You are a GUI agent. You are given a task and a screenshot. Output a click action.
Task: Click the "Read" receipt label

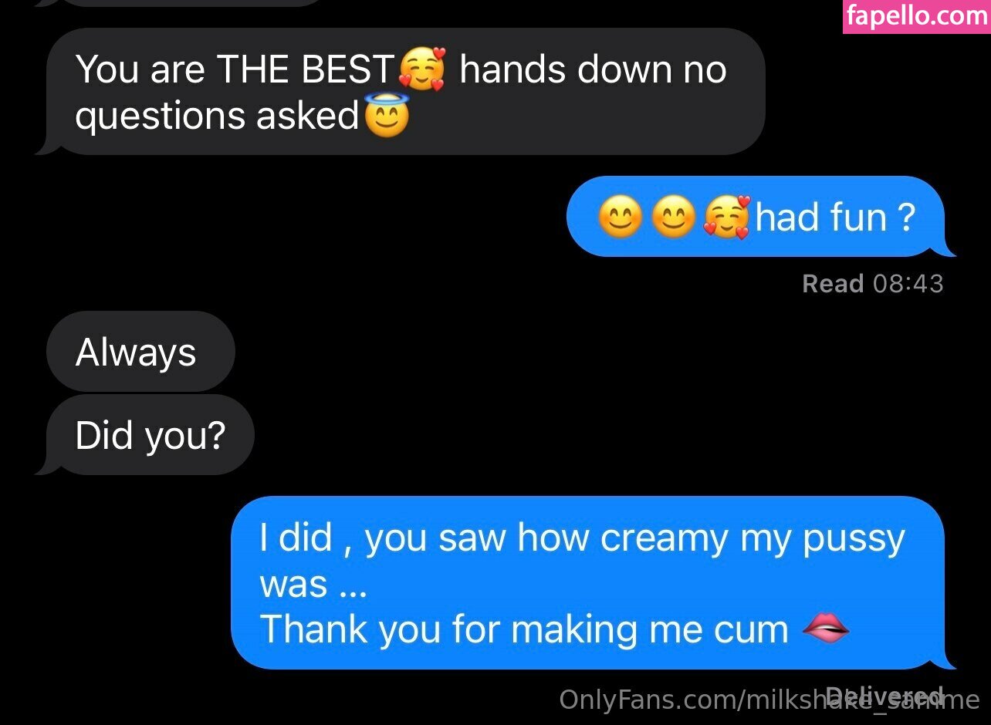point(833,284)
